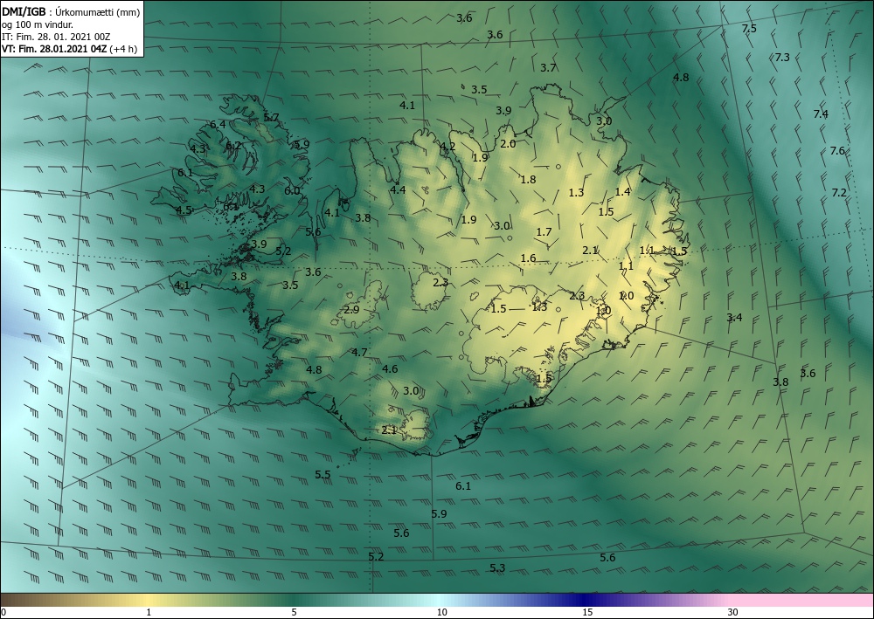The height and width of the screenshot is (619, 874).
Task: Click the colorbar tick label 0
Action: point(3,612)
